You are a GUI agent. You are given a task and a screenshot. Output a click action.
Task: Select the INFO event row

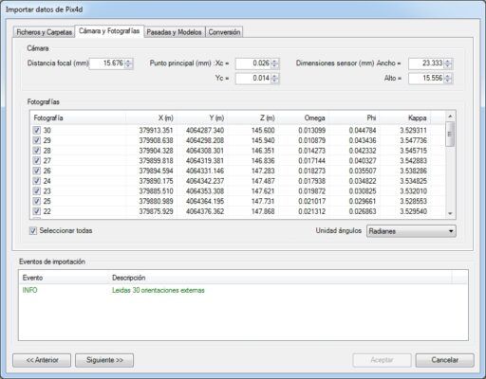click(243, 290)
